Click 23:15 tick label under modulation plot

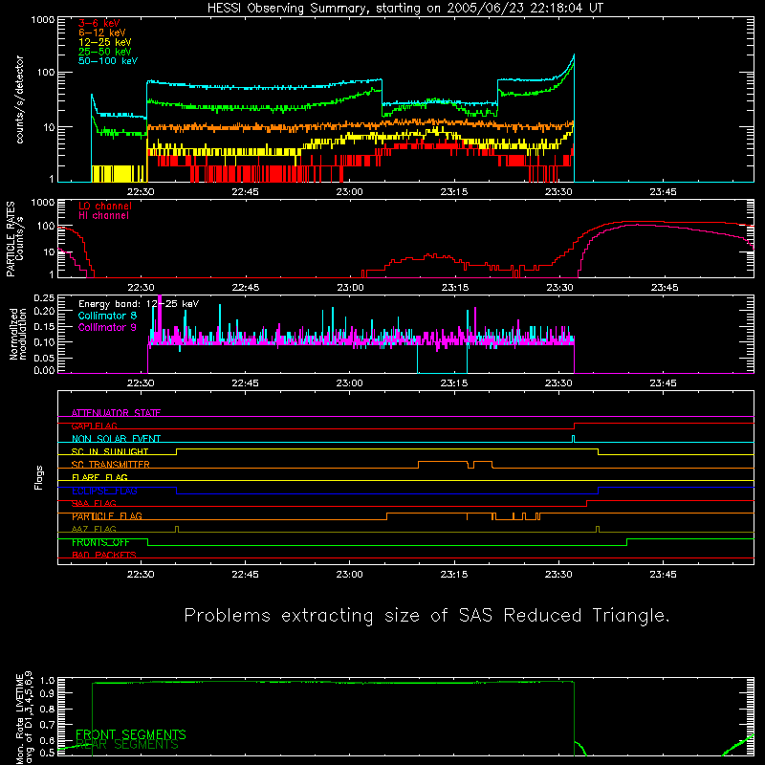tap(454, 383)
